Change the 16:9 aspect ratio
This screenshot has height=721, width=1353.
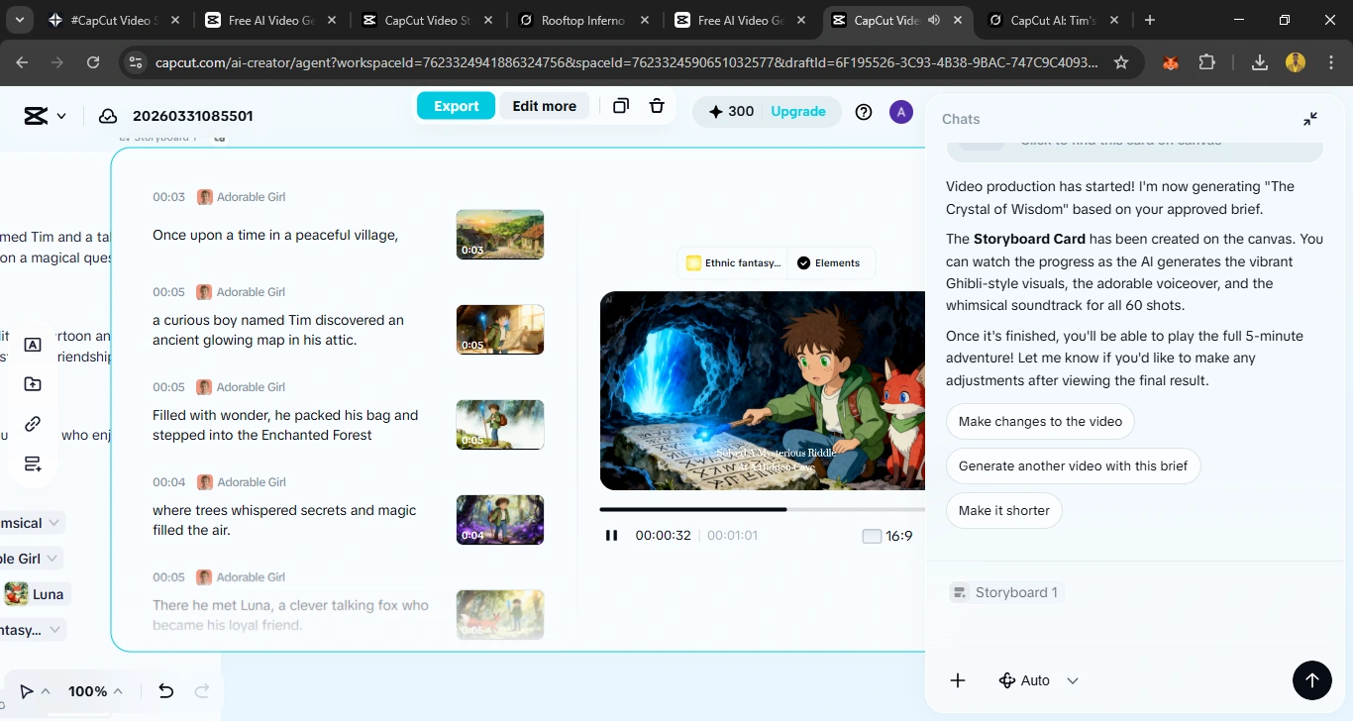tap(887, 536)
